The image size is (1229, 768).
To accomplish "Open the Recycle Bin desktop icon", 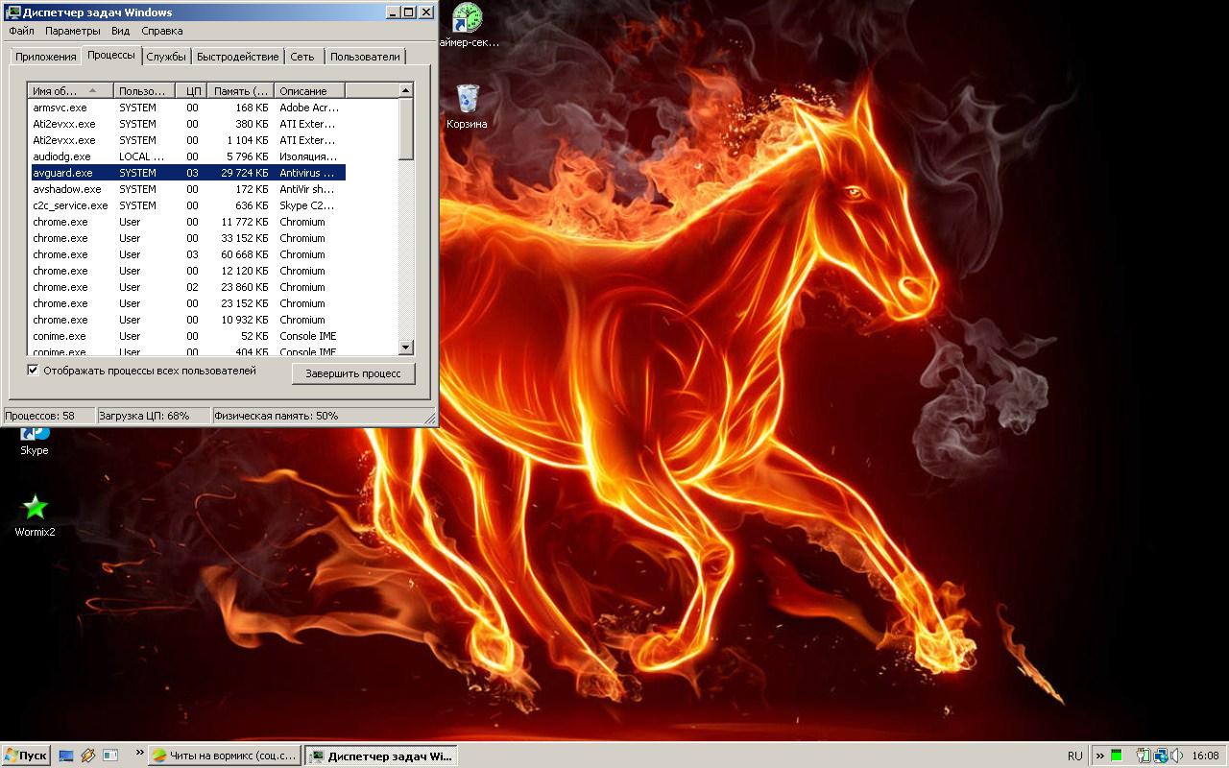I will point(468,106).
